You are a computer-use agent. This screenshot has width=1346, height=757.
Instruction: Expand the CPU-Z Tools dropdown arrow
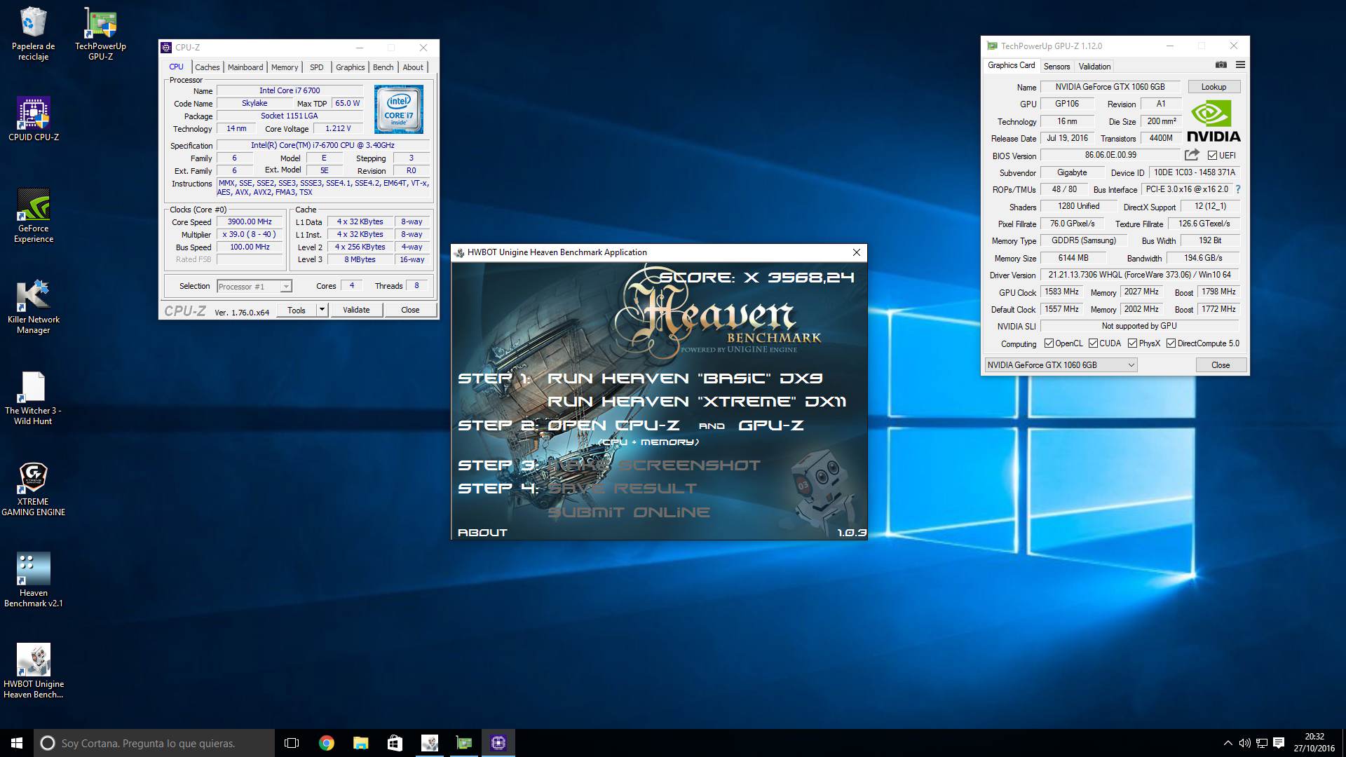[x=322, y=310]
